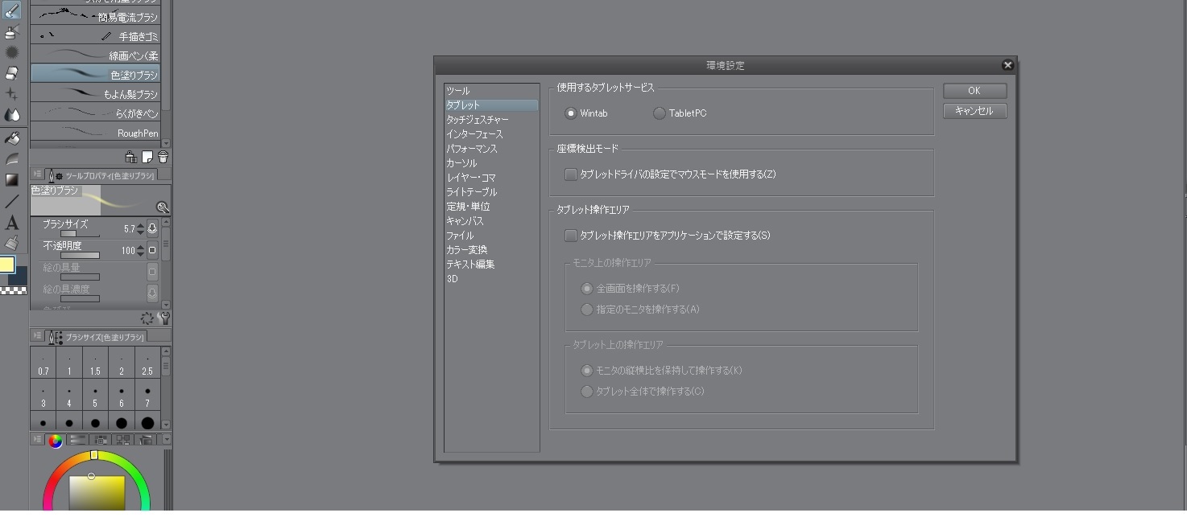This screenshot has width=1187, height=521.
Task: Select the Eraser tool
Action: [12, 73]
